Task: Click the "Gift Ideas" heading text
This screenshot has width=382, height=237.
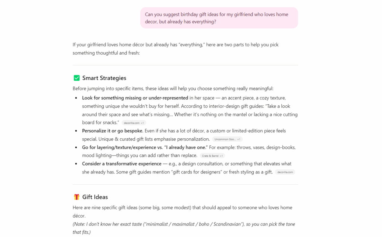Action: [x=95, y=197]
